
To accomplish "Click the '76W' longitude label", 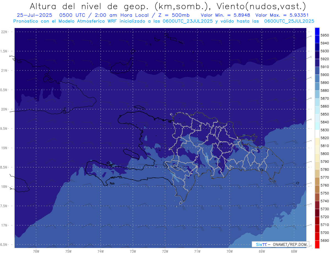I will coord(36,251).
